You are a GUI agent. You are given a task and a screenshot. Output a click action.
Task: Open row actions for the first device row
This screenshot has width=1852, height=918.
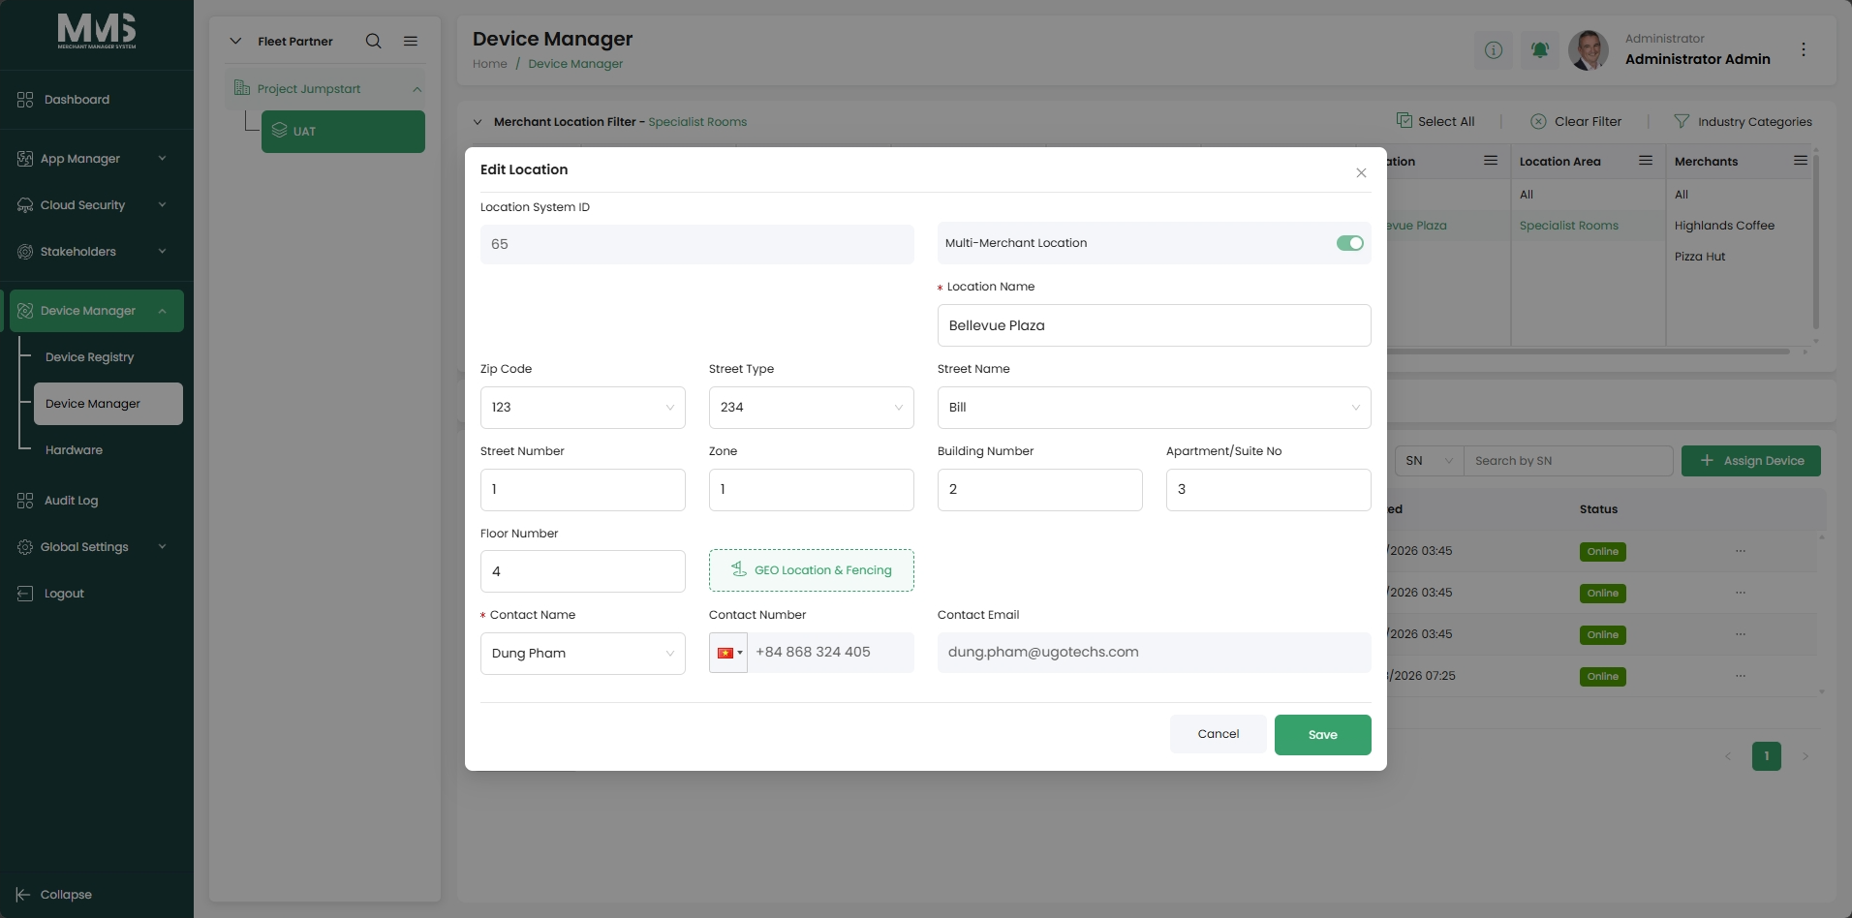[1741, 551]
